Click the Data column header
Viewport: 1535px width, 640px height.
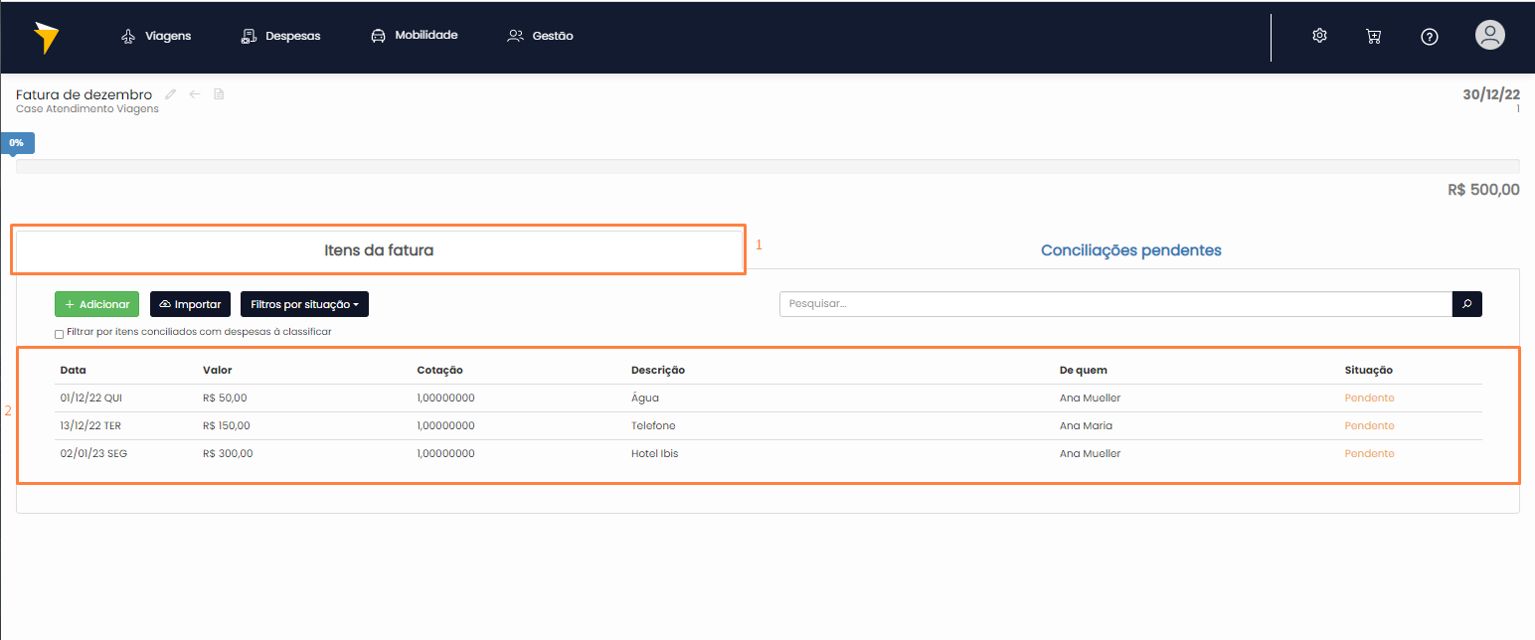tap(74, 370)
